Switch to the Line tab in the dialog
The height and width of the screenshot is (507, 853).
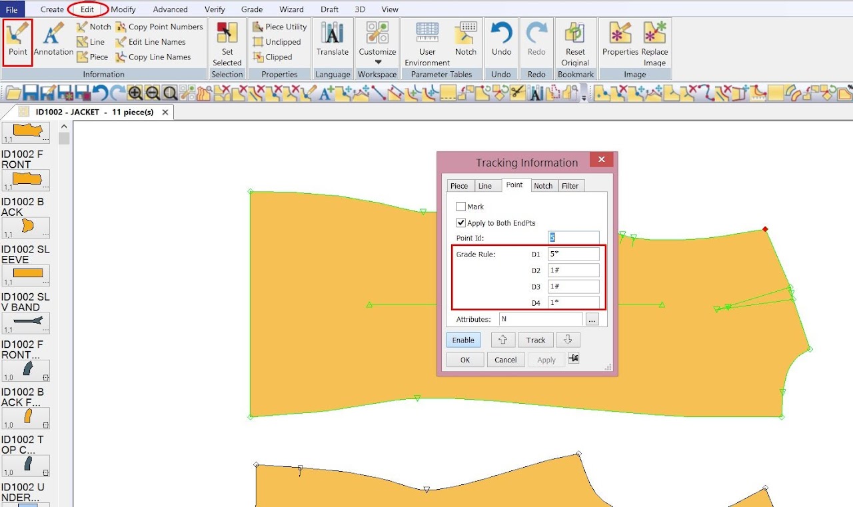(485, 186)
